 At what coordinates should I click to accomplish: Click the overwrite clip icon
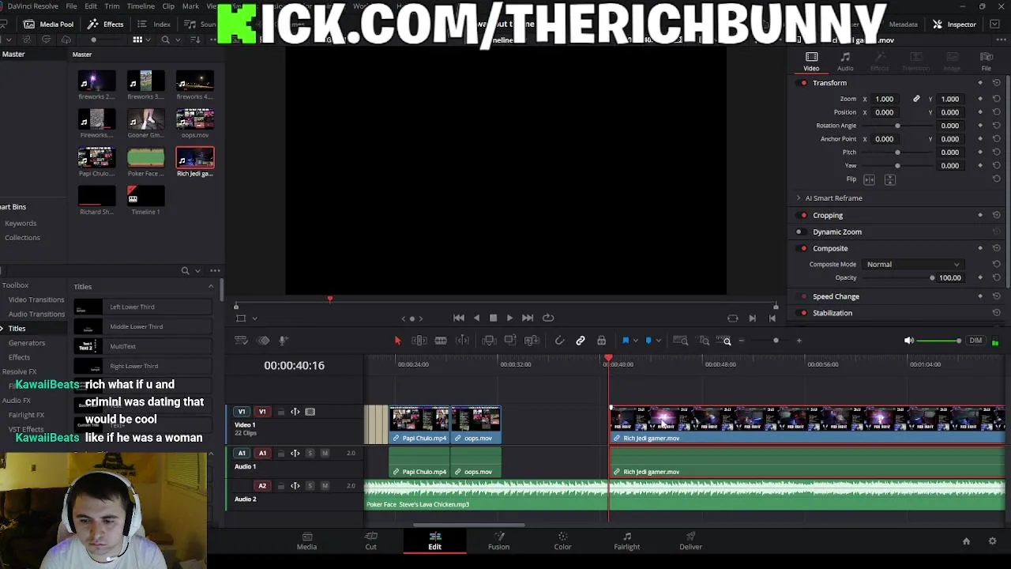point(510,341)
